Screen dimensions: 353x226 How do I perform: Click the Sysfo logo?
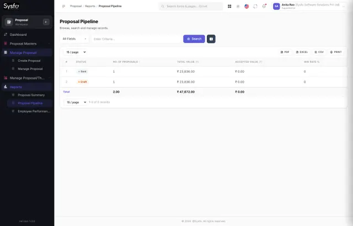(11, 6)
